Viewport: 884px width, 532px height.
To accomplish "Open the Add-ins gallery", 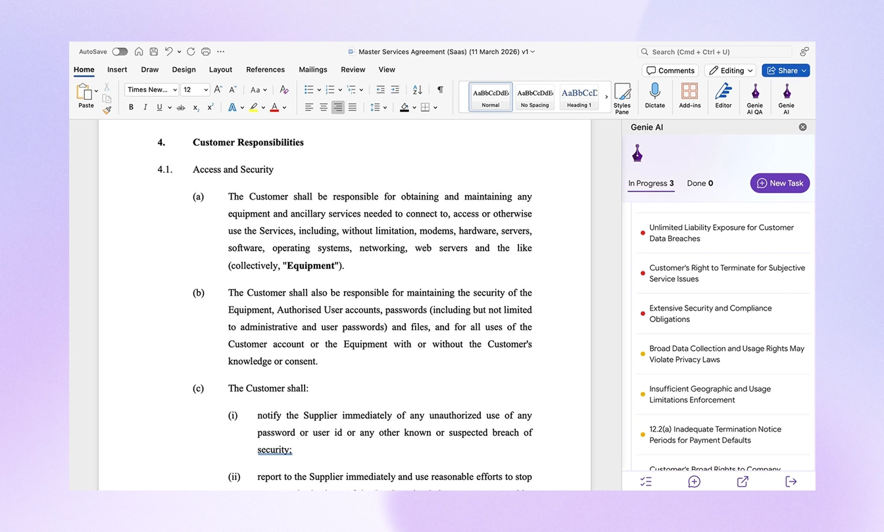I will [x=689, y=96].
